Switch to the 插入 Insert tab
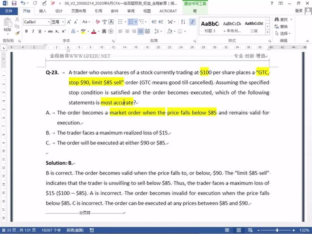The image size is (312, 234). 43,11
